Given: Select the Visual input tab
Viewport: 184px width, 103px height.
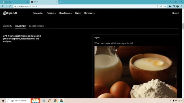Looking at the screenshot, I should tap(20, 26).
